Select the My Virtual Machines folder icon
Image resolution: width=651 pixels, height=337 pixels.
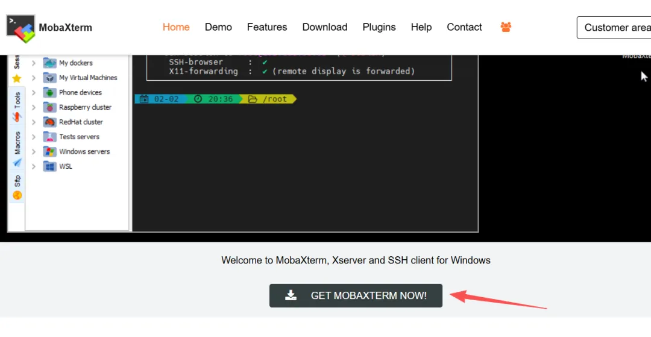click(x=50, y=78)
